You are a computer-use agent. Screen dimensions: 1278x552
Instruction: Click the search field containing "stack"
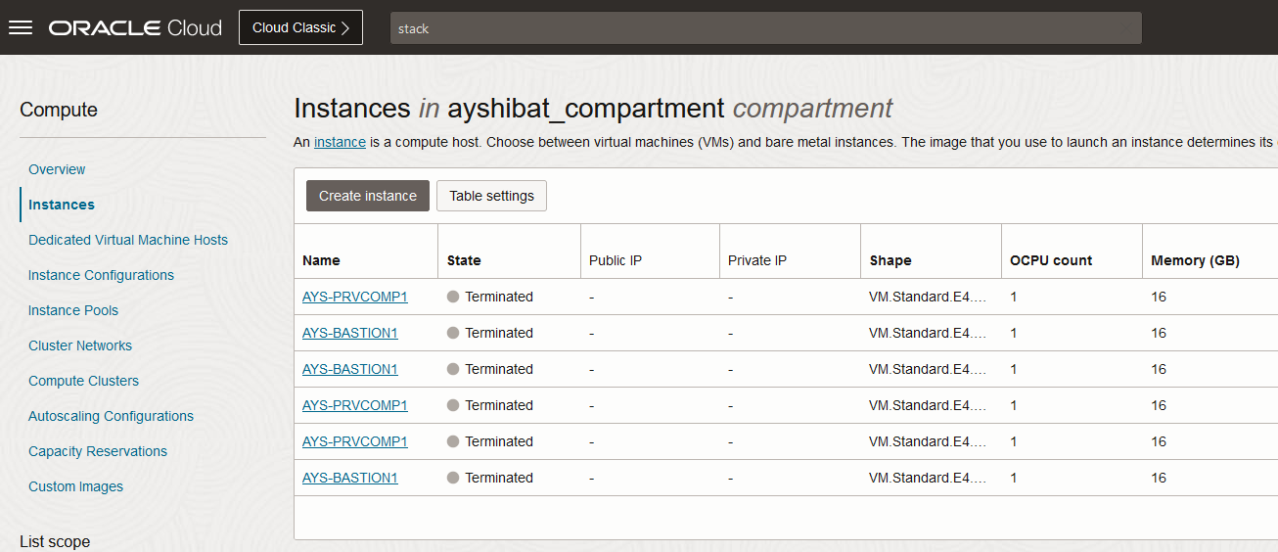(765, 28)
